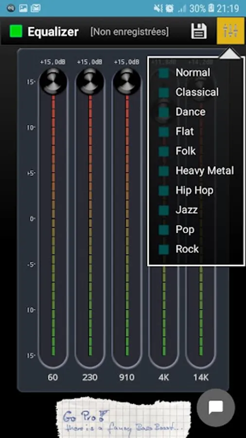Choose the Heavy Metal preset
This screenshot has width=246, height=438.
click(x=196, y=171)
